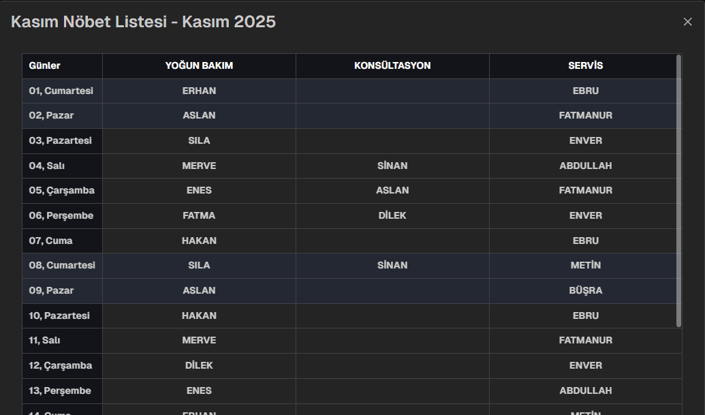Select METİN in the 08 Cumartesi row

pyautogui.click(x=585, y=265)
